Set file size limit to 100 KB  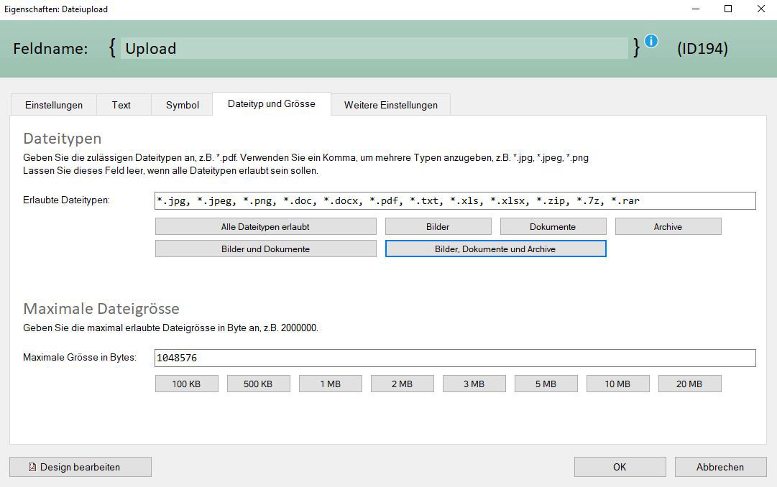point(186,383)
